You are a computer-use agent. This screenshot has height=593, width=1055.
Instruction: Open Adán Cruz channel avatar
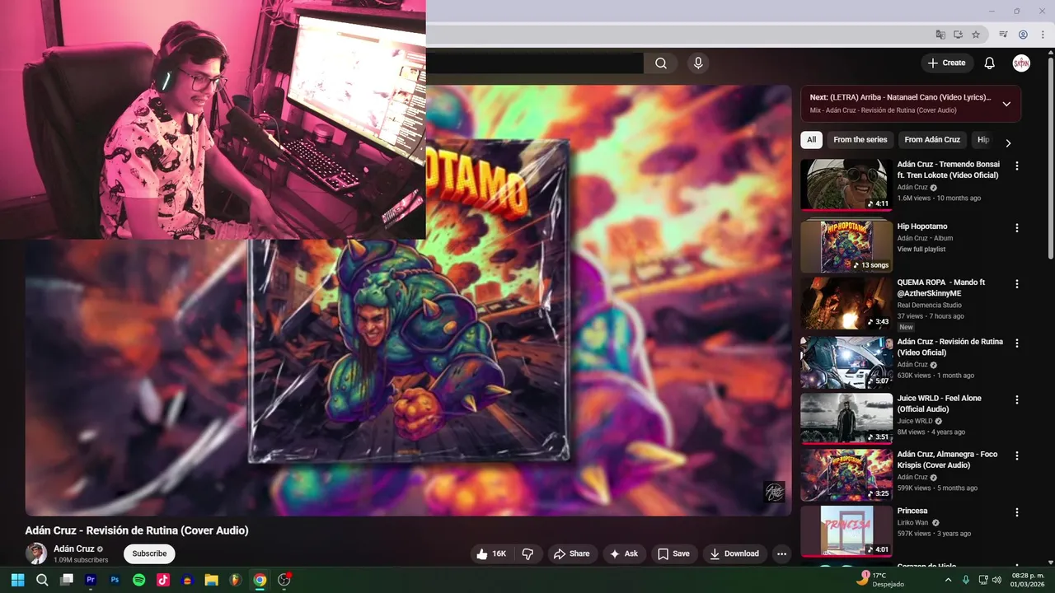(x=36, y=553)
